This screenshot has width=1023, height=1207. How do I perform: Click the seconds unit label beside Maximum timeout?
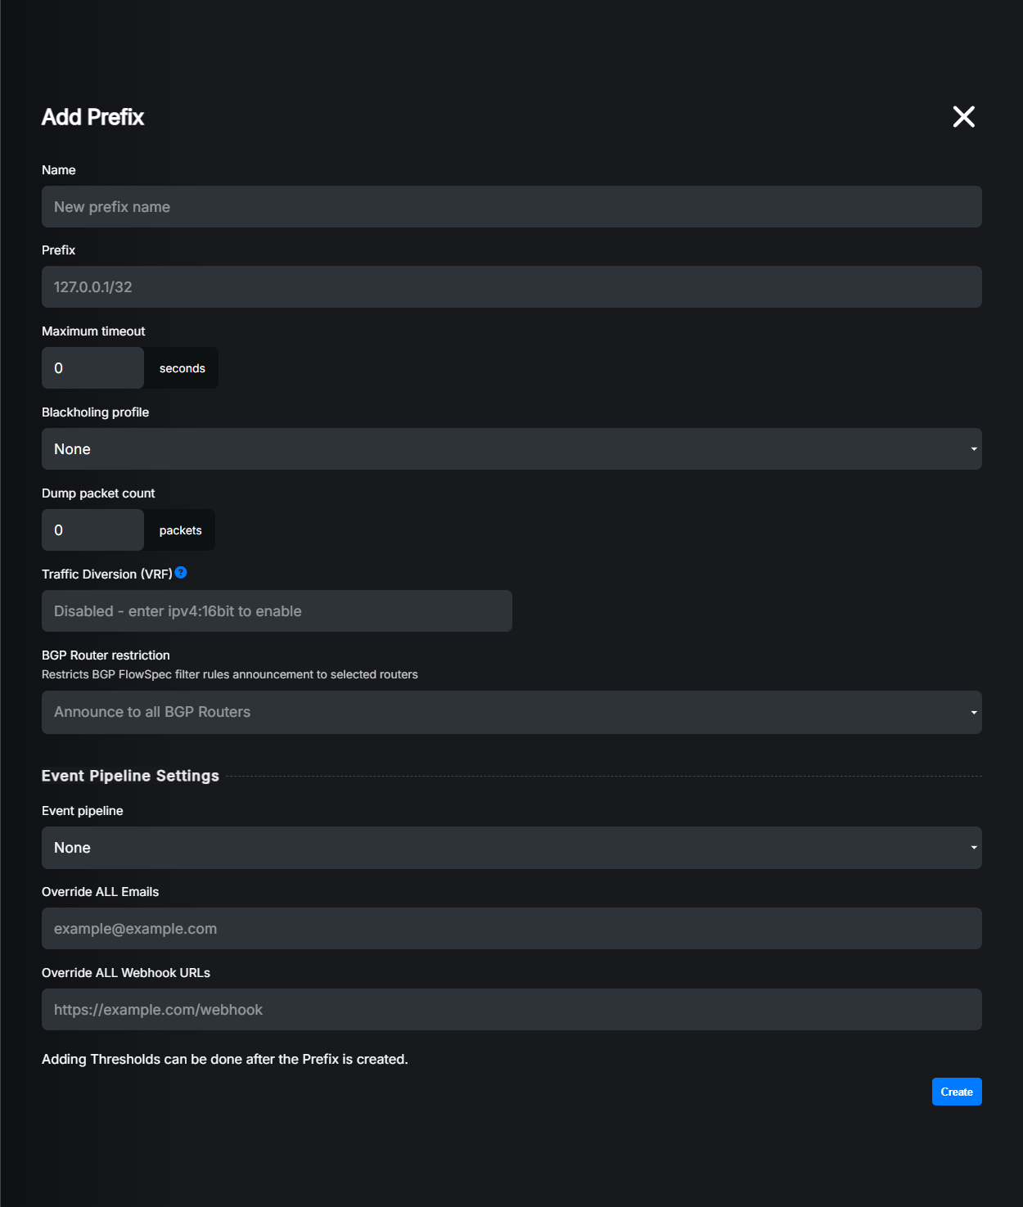point(181,367)
